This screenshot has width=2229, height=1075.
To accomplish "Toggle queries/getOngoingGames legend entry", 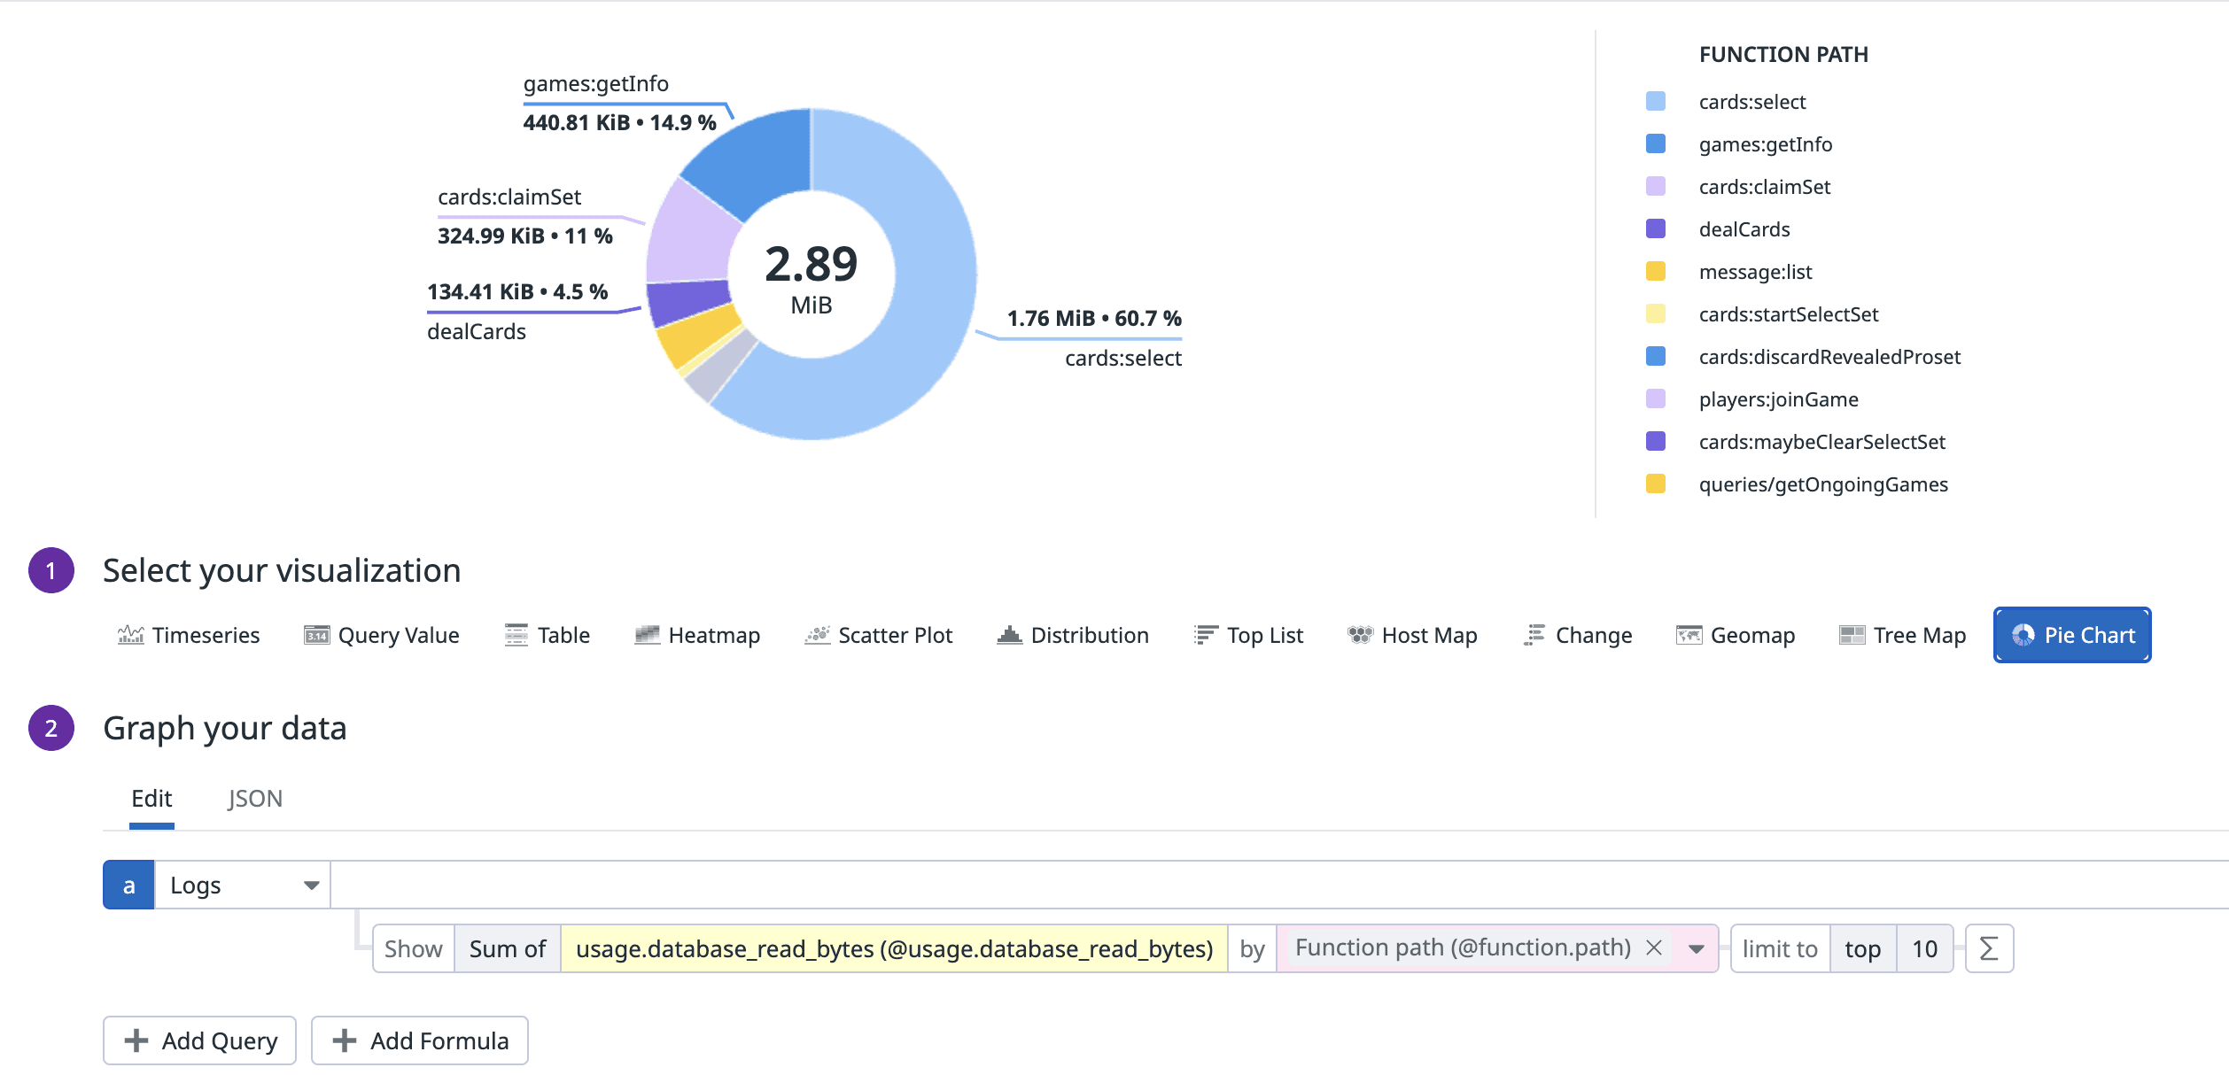I will [x=1824, y=483].
